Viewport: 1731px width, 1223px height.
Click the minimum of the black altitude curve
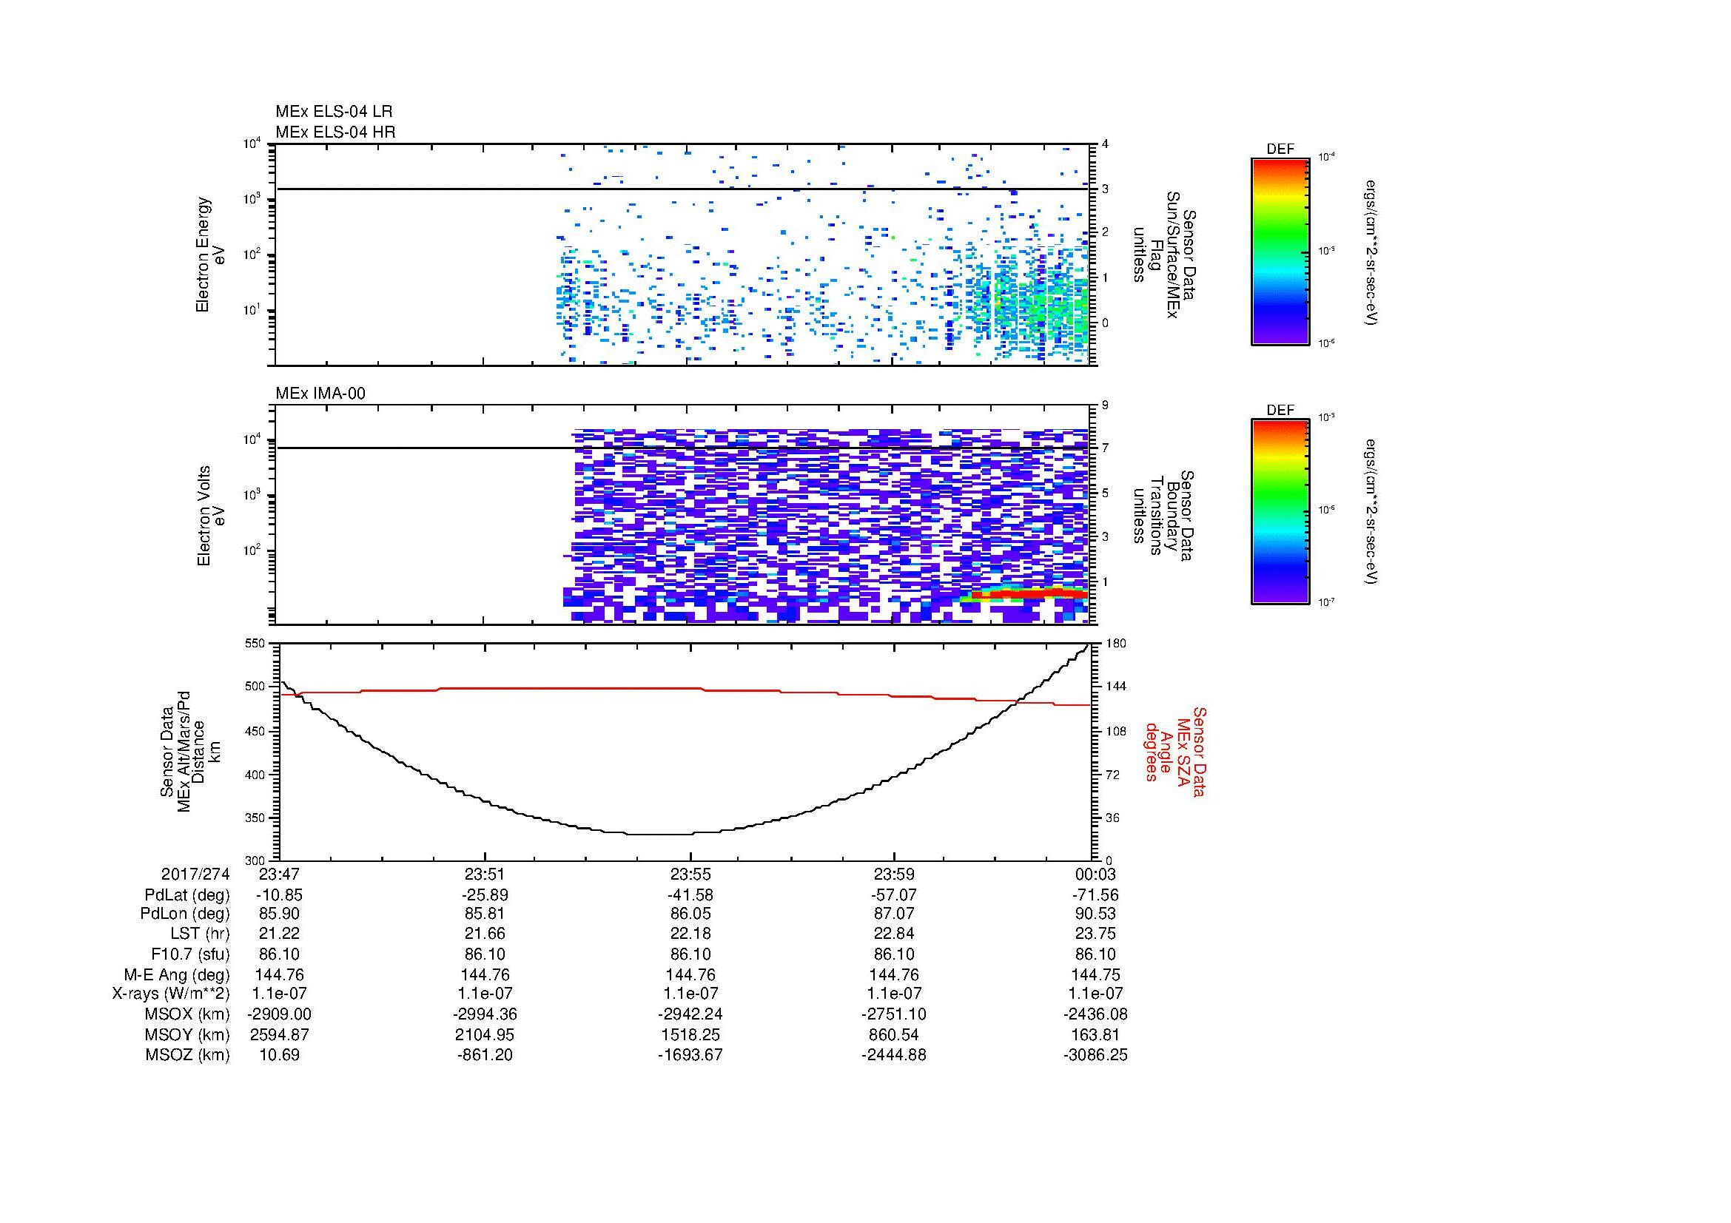(659, 834)
